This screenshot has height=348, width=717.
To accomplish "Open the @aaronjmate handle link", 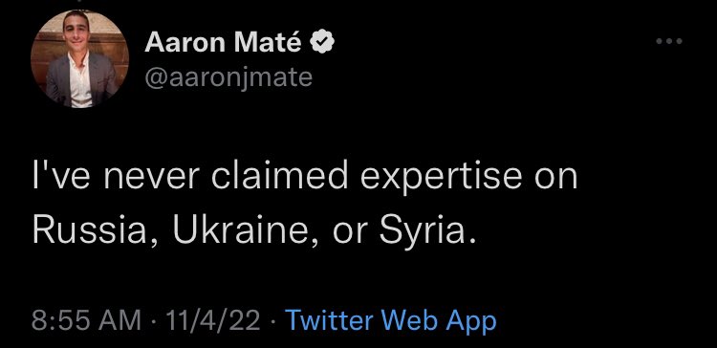I will (228, 77).
